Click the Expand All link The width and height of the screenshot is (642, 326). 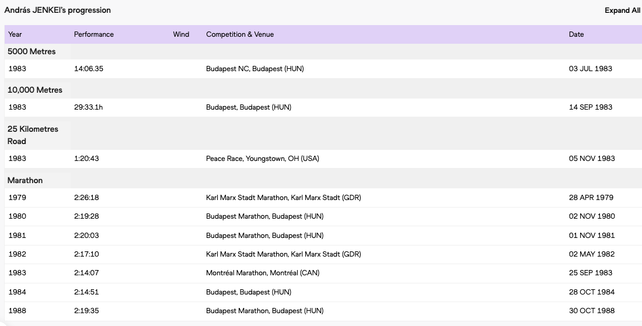coord(622,10)
